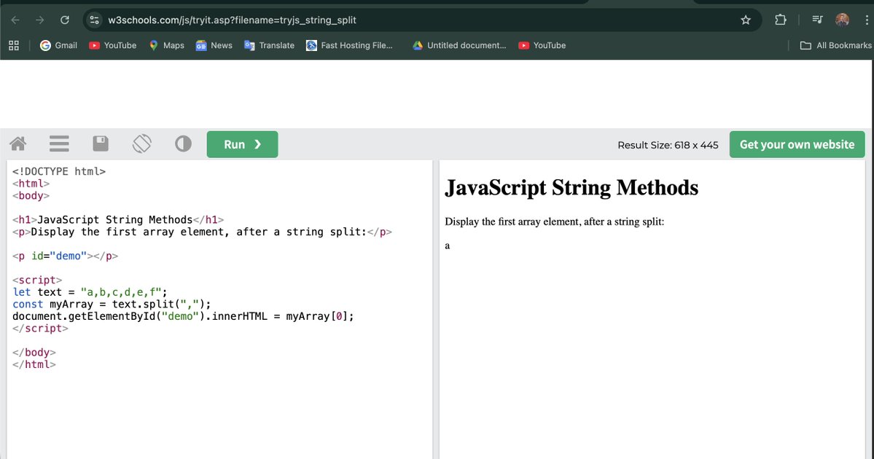
Task: Open the Translate bookmark
Action: (x=269, y=45)
